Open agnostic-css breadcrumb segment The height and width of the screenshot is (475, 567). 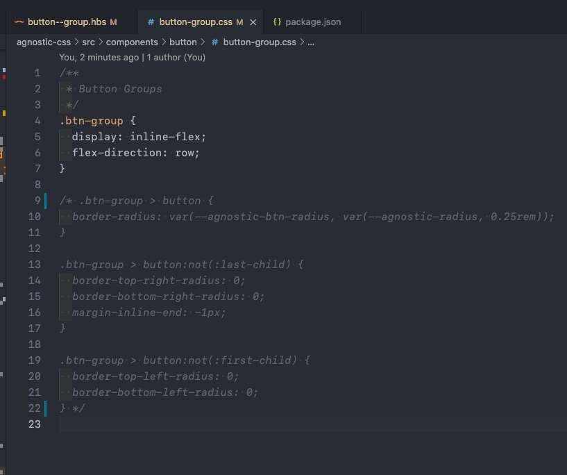(x=44, y=42)
